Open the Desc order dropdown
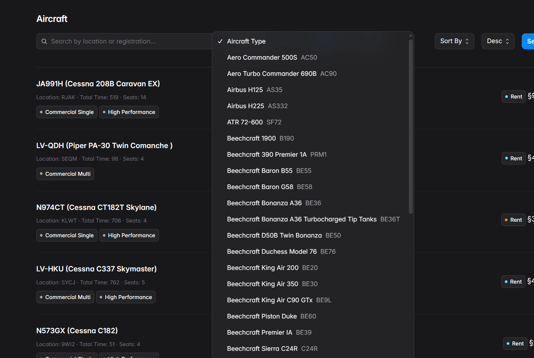The image size is (534, 358). 498,41
